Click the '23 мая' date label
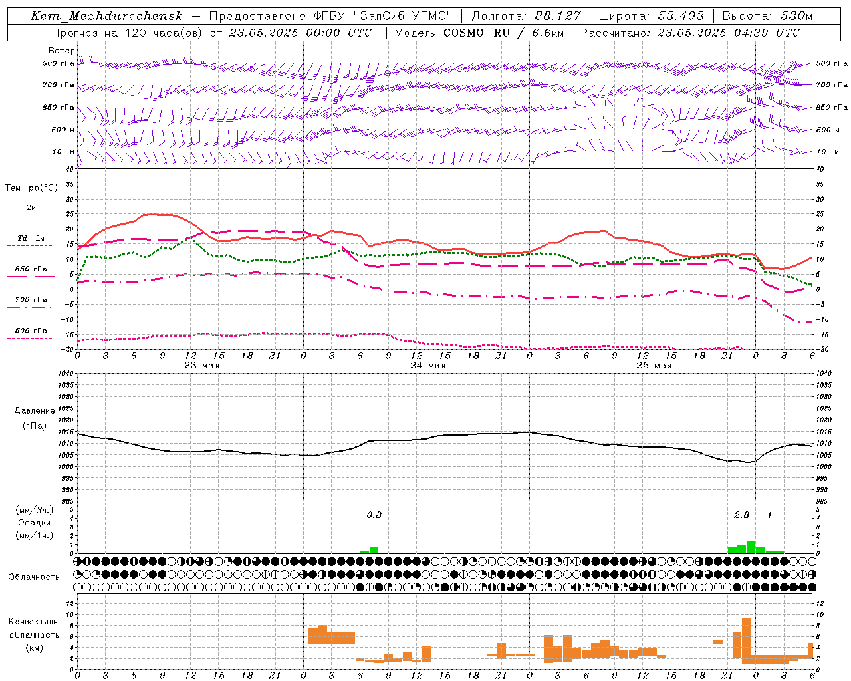 point(201,366)
